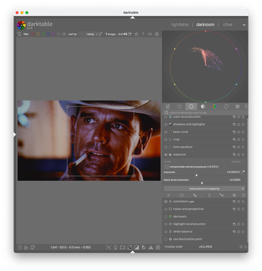Image resolution: width=262 pixels, height=271 pixels.
Task: Open presets menu for exposure module
Action: [243, 155]
